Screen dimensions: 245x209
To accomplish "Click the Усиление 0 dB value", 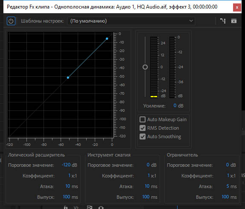I will 175,106.
